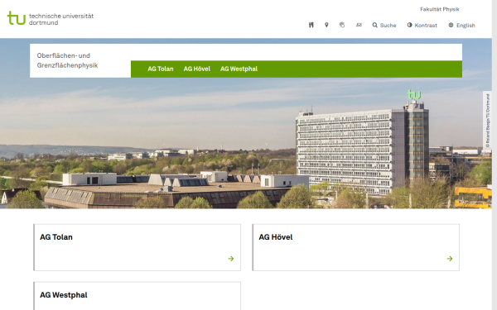Open the ID card icon link

click(359, 25)
